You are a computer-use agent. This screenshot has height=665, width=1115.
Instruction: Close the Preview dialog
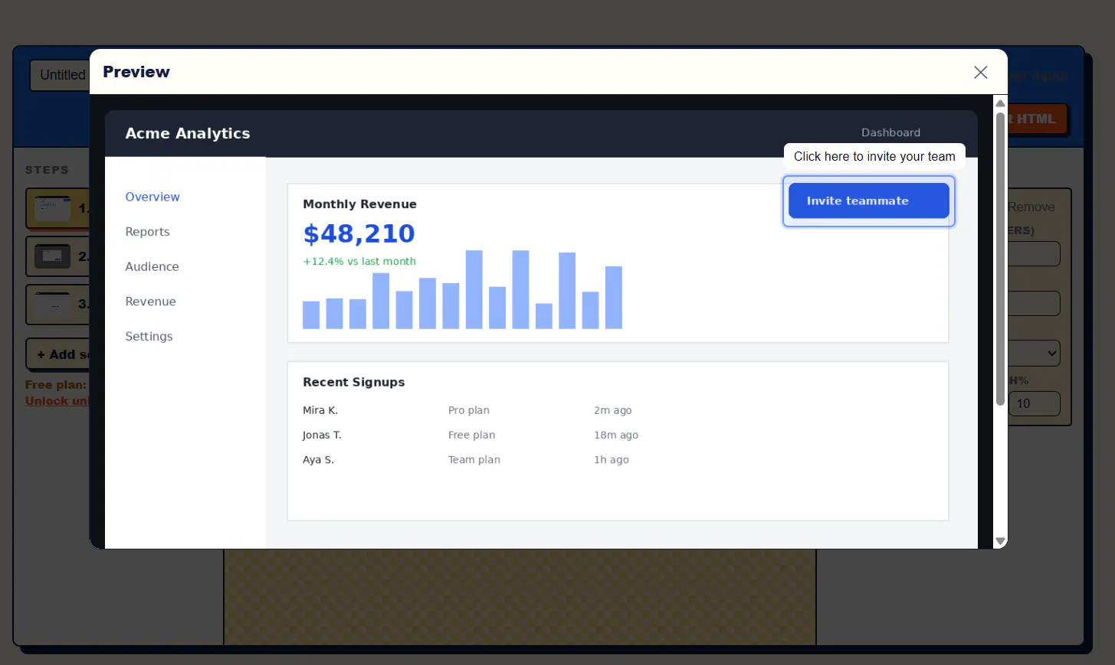pyautogui.click(x=980, y=72)
